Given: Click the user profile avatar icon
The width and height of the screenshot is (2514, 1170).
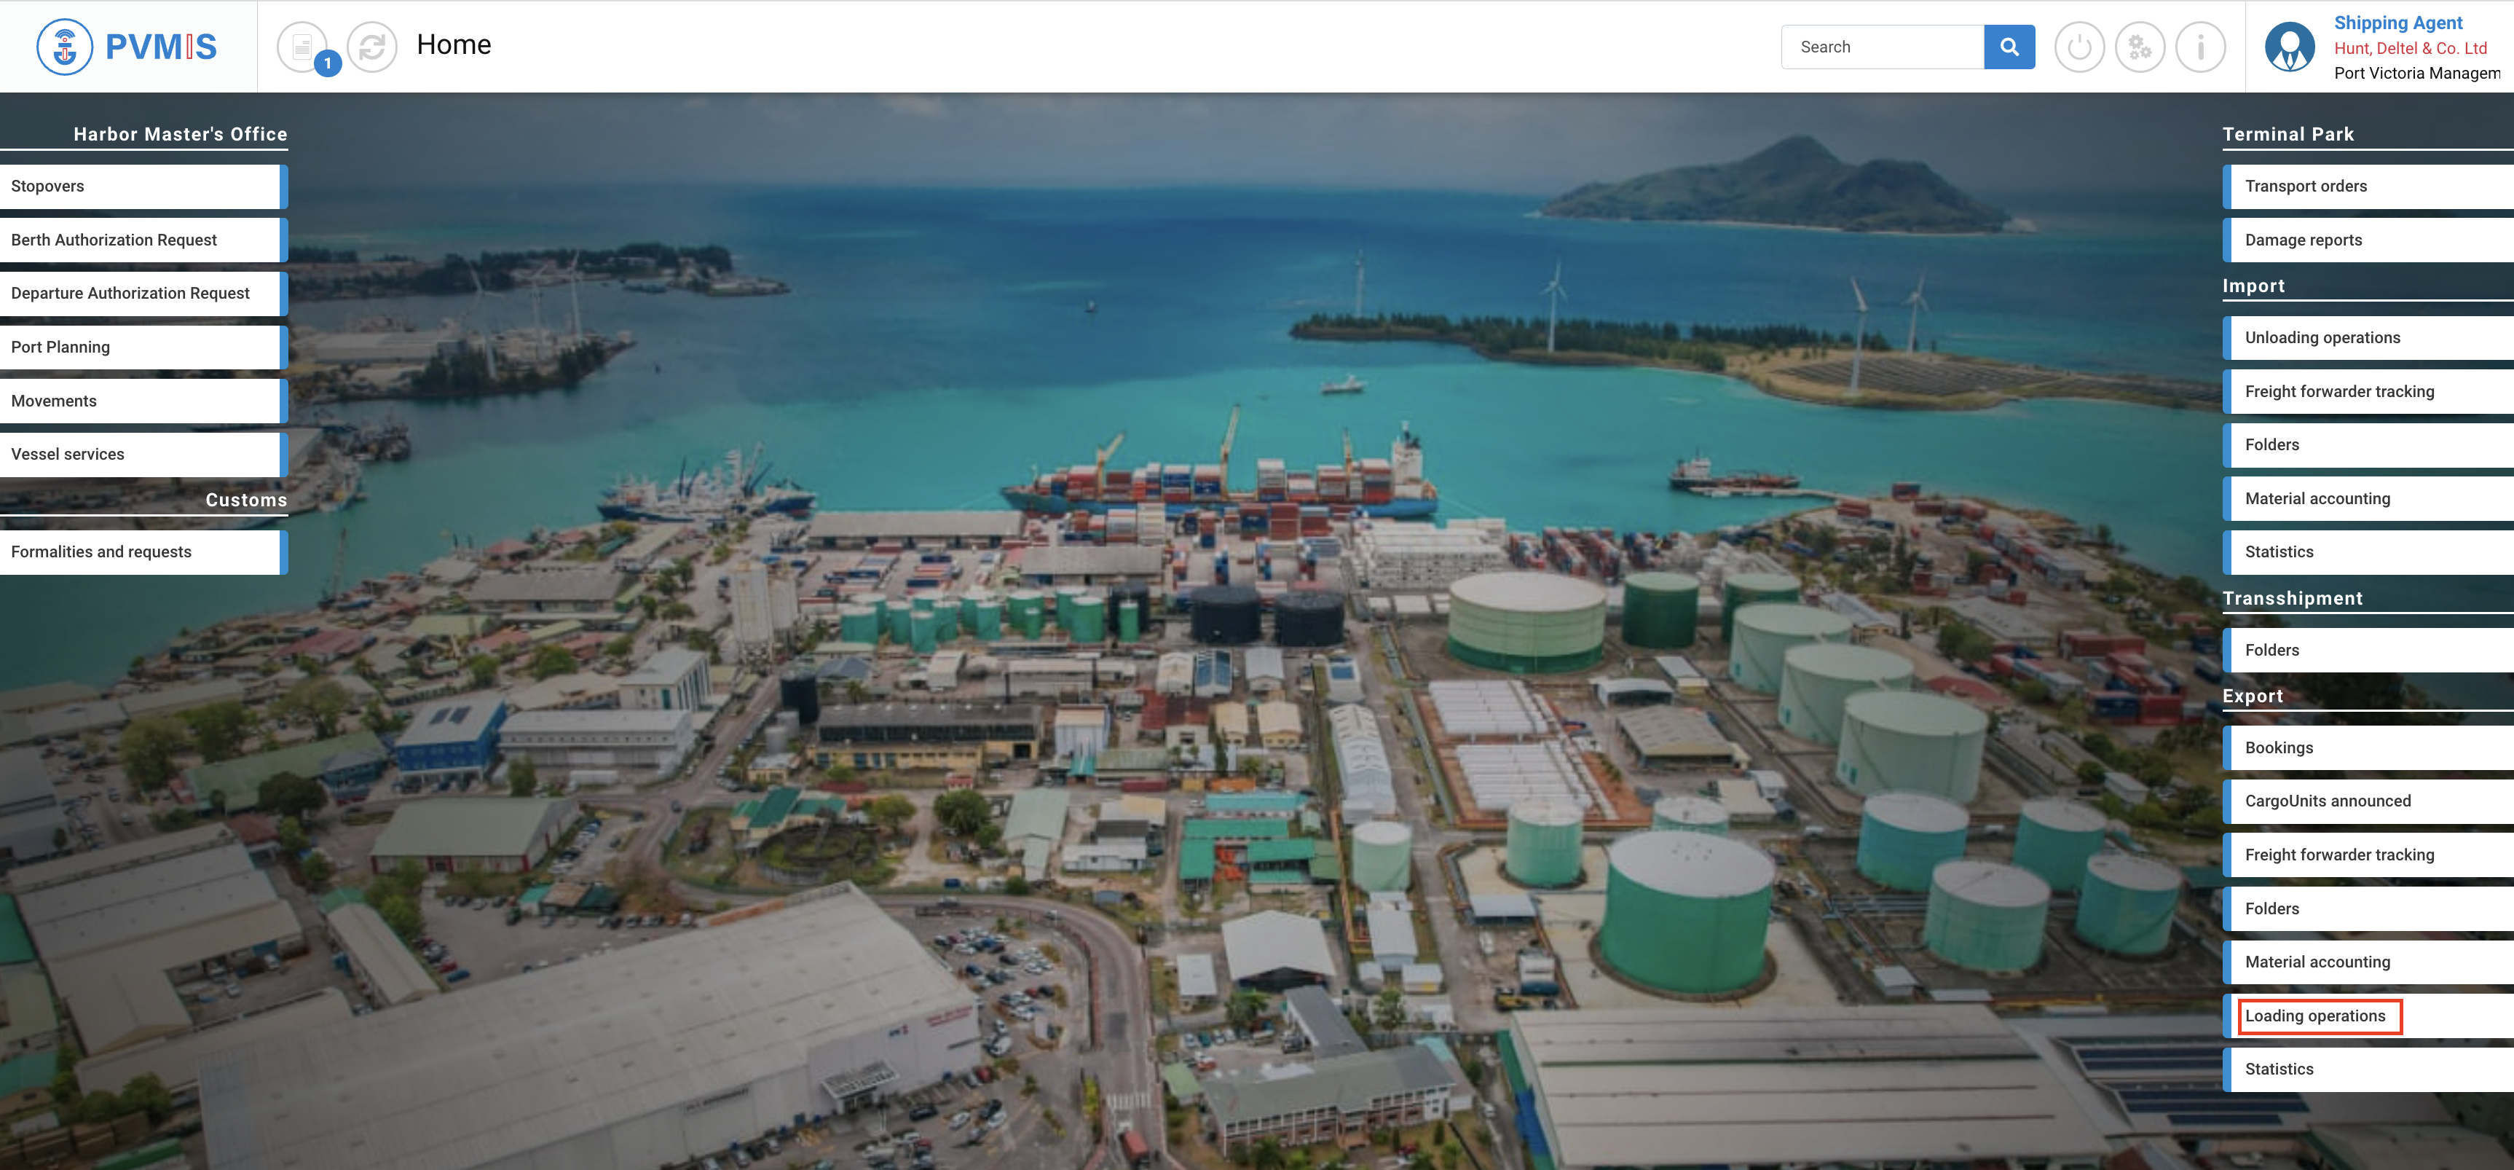Looking at the screenshot, I should (2290, 47).
